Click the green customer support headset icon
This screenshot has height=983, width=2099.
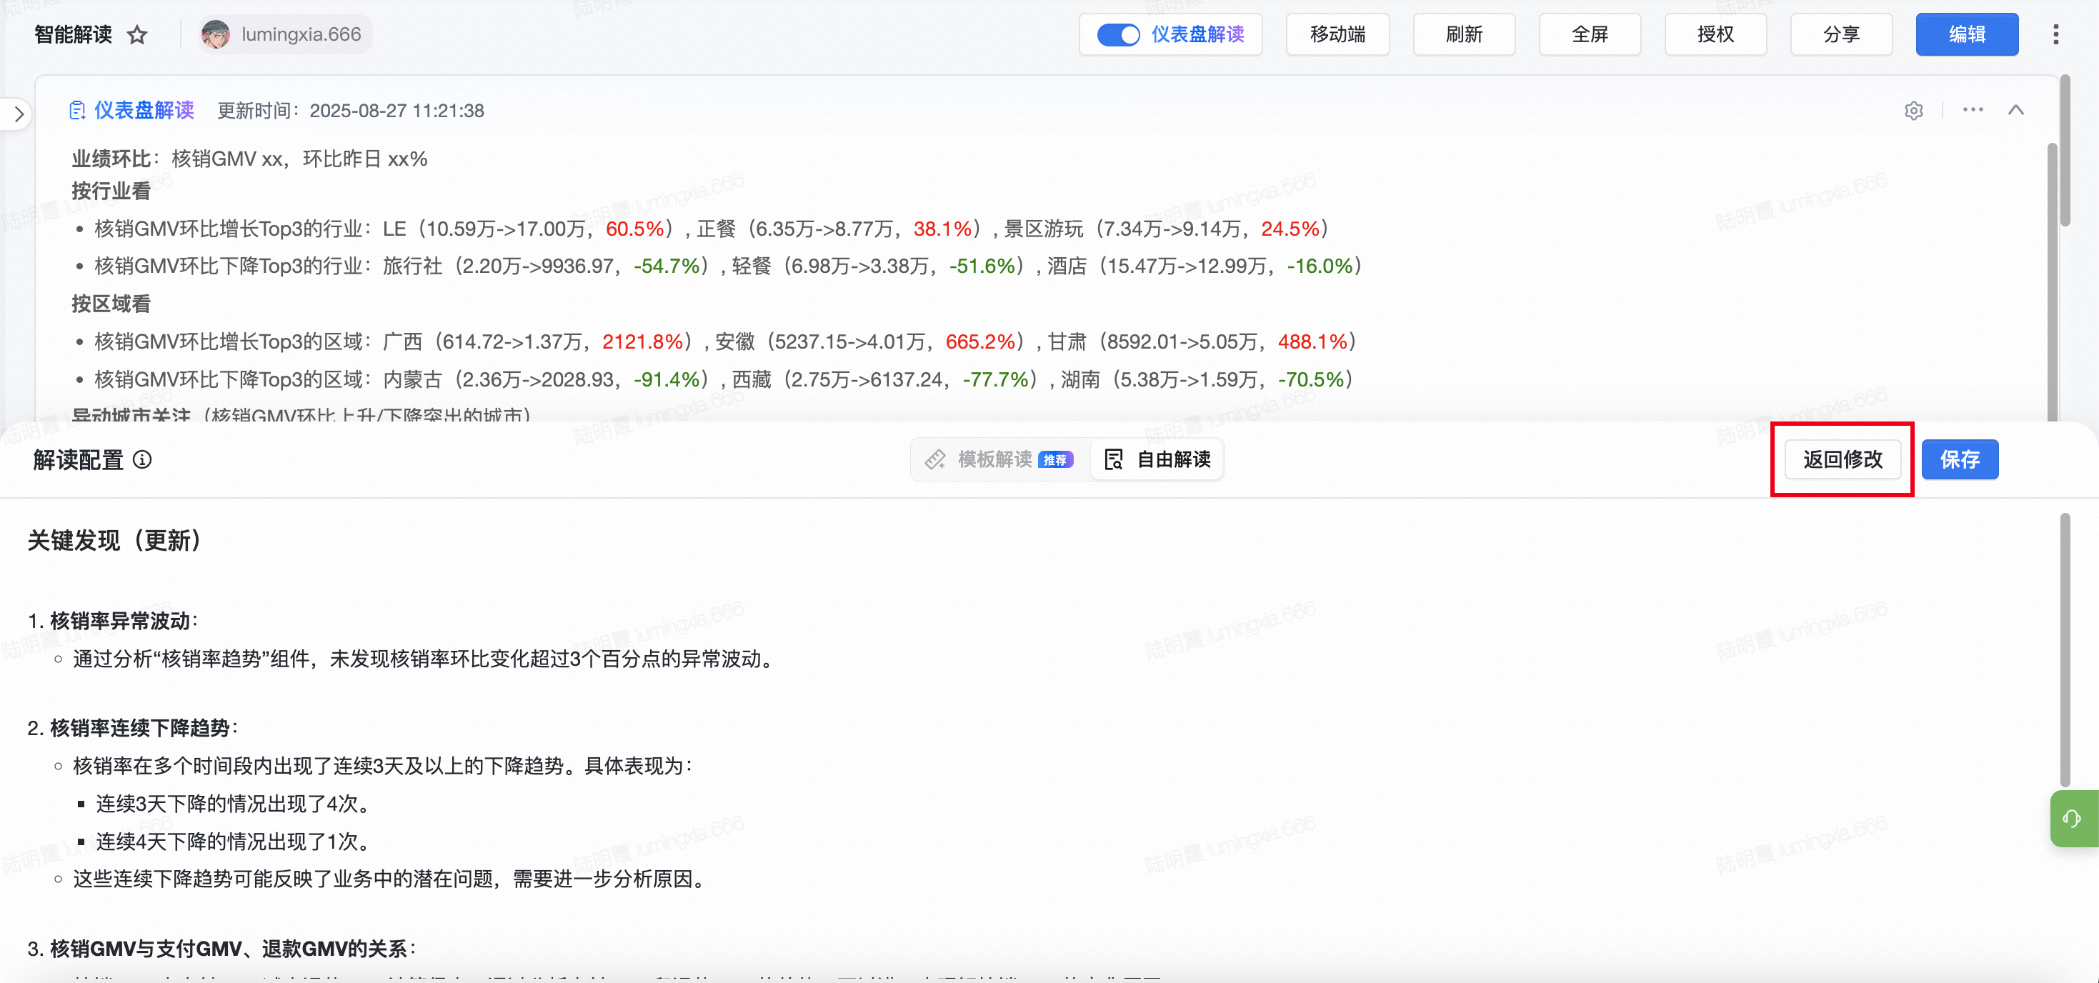(x=2072, y=817)
